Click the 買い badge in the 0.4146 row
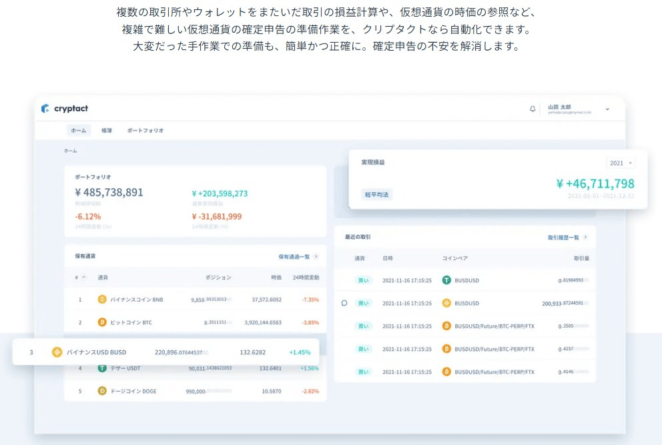Viewport: 662px width, 445px height. click(x=363, y=372)
